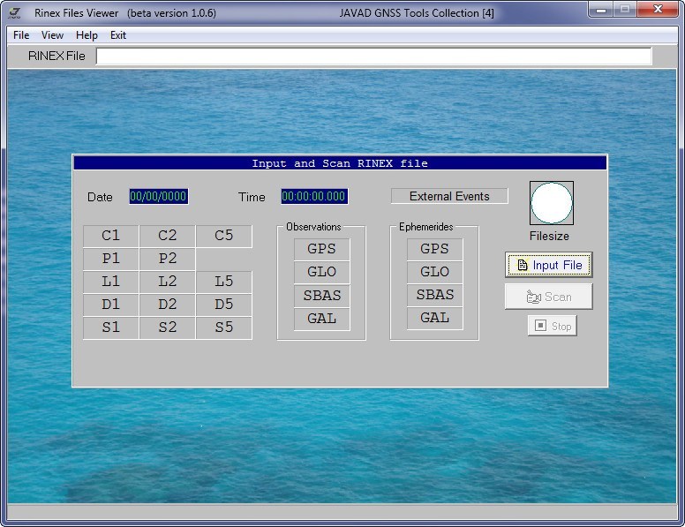Select SBAS in Observations group
The width and height of the screenshot is (685, 527).
[321, 296]
